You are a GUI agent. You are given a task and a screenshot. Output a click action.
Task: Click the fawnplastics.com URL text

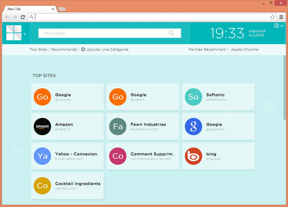click(144, 129)
